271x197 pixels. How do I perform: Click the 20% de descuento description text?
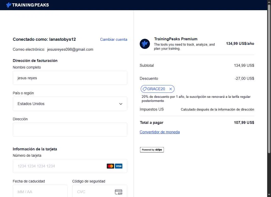pyautogui.click(x=196, y=99)
